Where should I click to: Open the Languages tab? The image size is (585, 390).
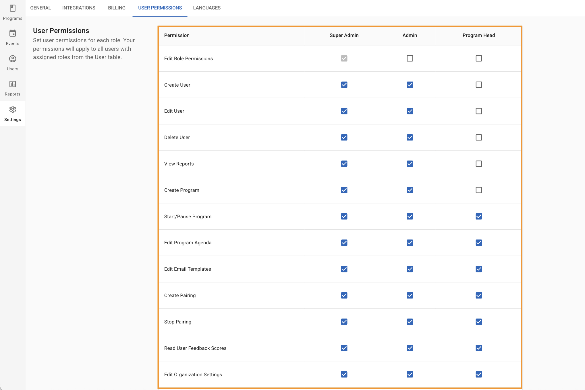coord(207,8)
